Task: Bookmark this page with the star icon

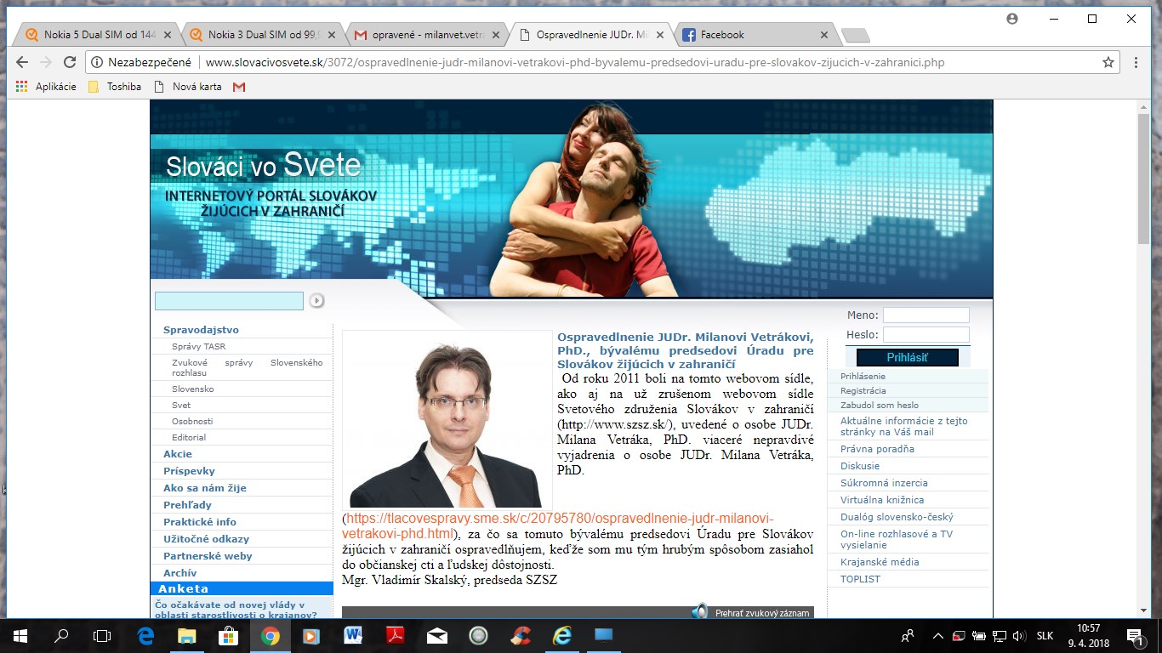Action: [1108, 62]
